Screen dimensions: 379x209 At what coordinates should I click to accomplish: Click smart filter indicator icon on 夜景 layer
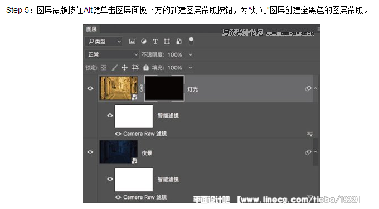click(308, 152)
